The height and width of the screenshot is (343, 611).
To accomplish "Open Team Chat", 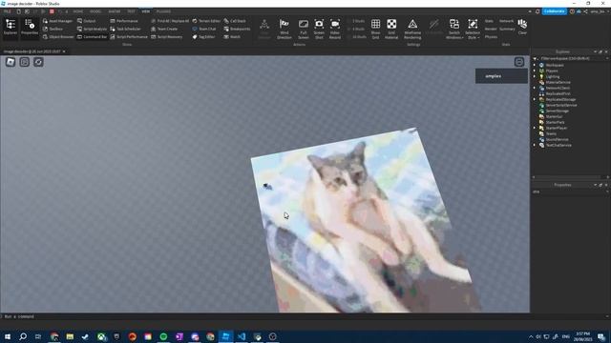I will pyautogui.click(x=203, y=29).
